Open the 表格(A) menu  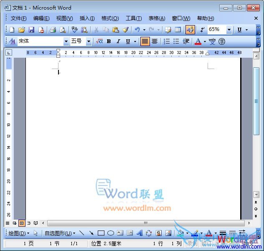tap(157, 18)
